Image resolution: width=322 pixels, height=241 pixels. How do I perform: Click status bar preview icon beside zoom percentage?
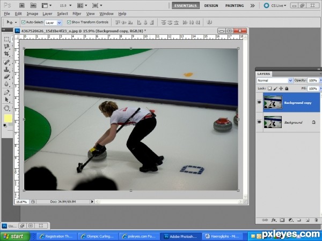(33, 202)
